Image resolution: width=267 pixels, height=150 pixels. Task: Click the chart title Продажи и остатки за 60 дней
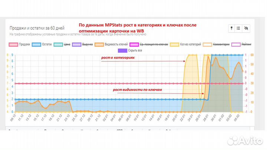tap(37, 28)
